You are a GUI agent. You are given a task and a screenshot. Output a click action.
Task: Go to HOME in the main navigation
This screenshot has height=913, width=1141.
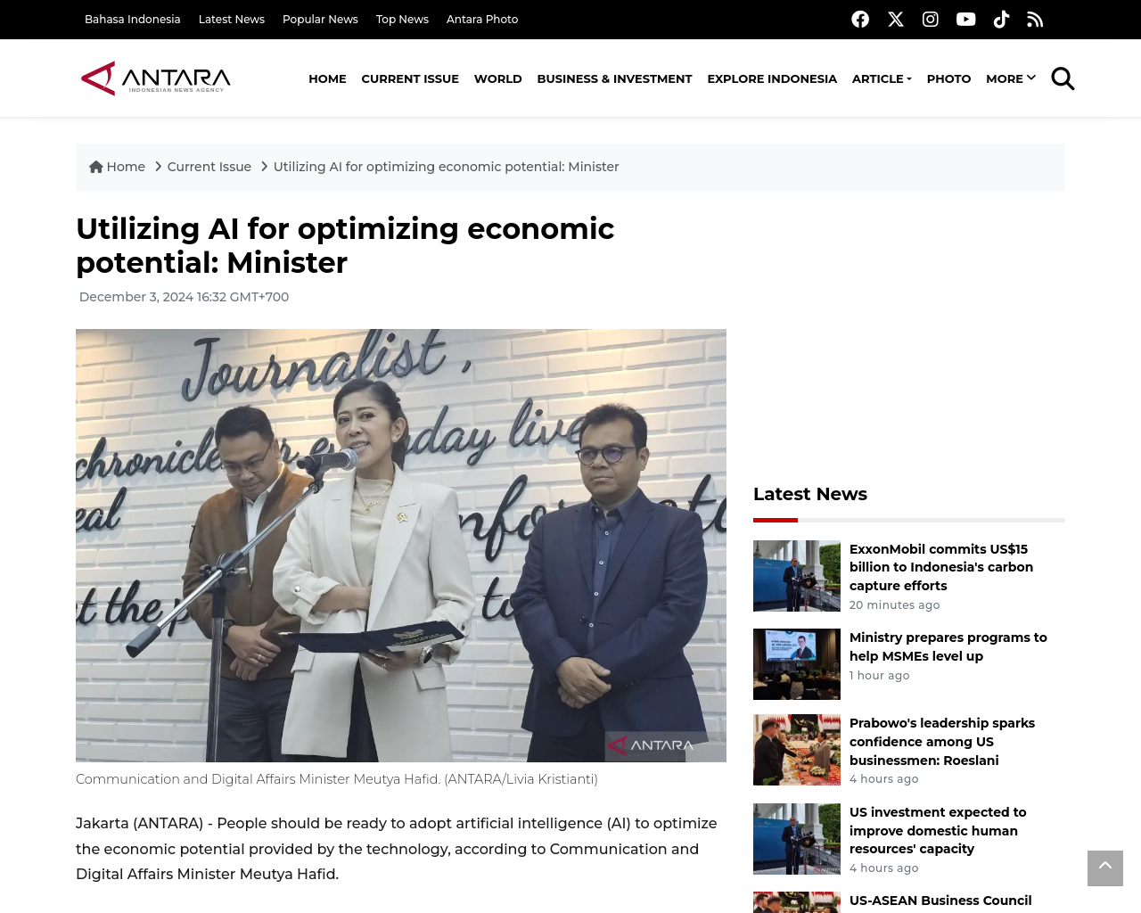327,78
